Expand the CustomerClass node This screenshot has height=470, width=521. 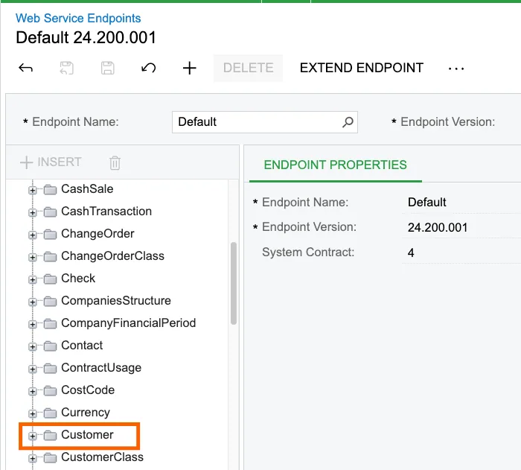33,458
